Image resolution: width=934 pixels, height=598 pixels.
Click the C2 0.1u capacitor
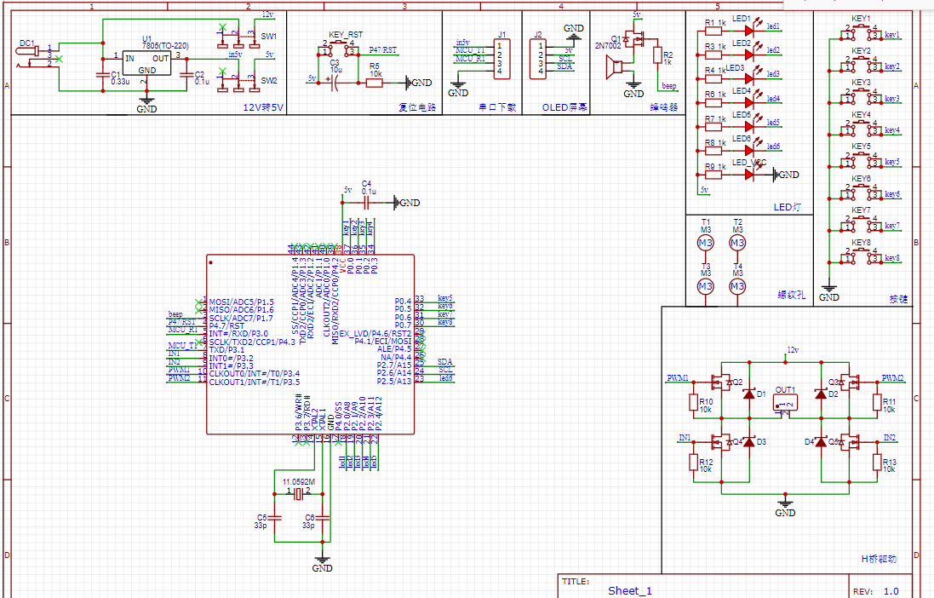187,74
